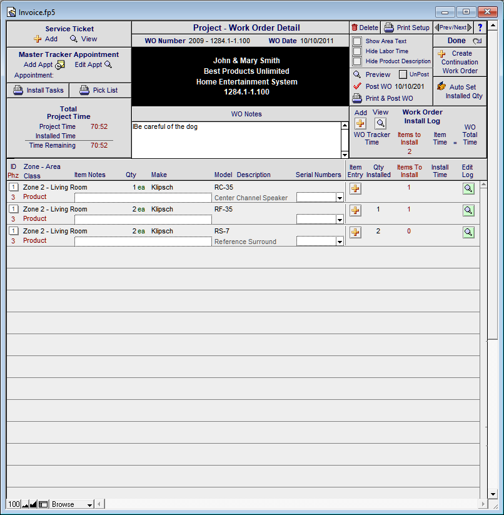Toggle Hide Product Description checkbox
Image resolution: width=504 pixels, height=515 pixels.
pyautogui.click(x=357, y=61)
